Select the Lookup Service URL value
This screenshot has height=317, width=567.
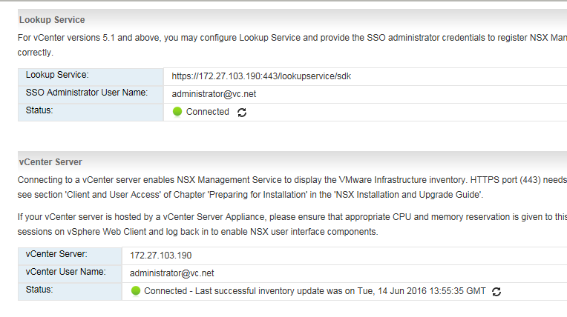click(x=261, y=76)
